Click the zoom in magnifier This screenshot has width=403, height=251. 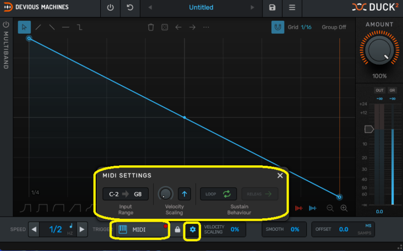tap(344, 208)
